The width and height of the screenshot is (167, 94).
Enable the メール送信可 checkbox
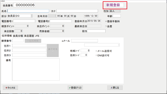[x=96, y=51]
